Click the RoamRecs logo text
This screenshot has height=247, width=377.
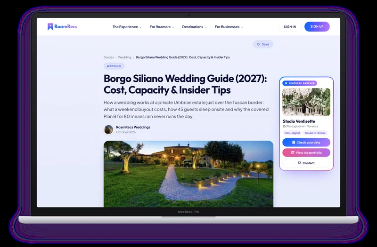(66, 26)
